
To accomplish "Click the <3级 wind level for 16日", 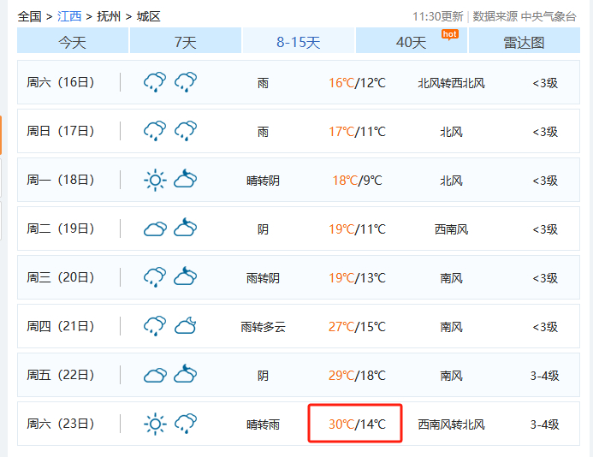I will [545, 83].
